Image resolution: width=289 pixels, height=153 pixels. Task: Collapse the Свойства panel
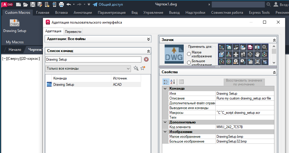click(274, 72)
